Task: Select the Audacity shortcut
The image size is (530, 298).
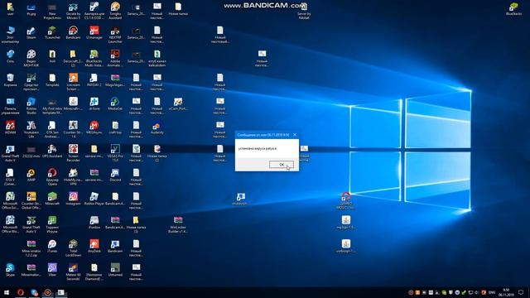Action: click(157, 127)
